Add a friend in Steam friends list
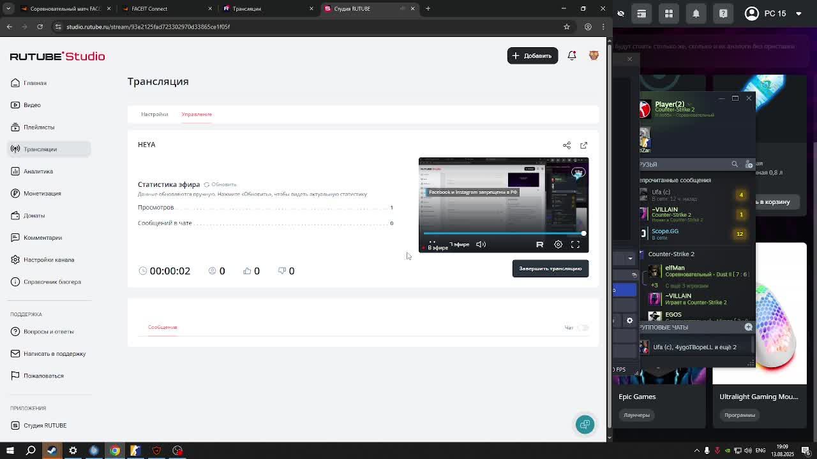 (x=749, y=164)
